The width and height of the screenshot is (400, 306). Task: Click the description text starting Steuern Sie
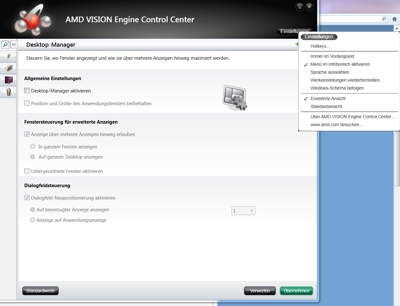(x=128, y=58)
